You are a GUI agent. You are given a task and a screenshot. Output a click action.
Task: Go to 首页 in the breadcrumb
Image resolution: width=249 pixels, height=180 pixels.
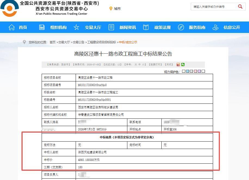pyautogui.click(x=53, y=42)
